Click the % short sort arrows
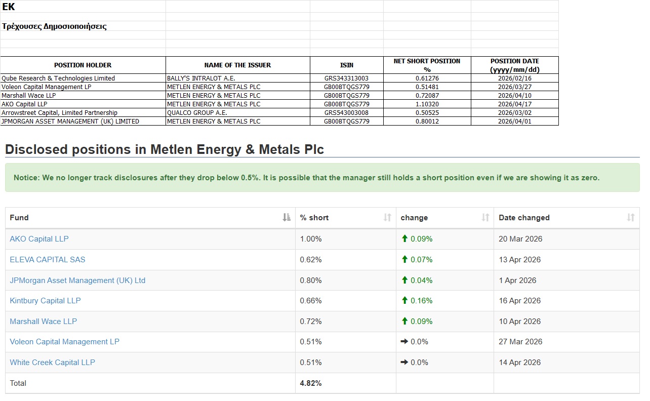This screenshot has width=650, height=401. pyautogui.click(x=387, y=218)
